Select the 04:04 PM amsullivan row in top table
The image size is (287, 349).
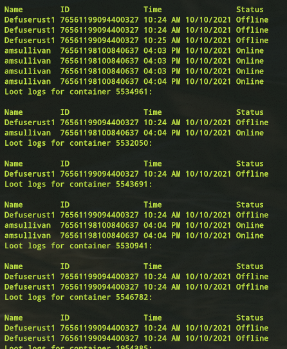click(x=134, y=81)
